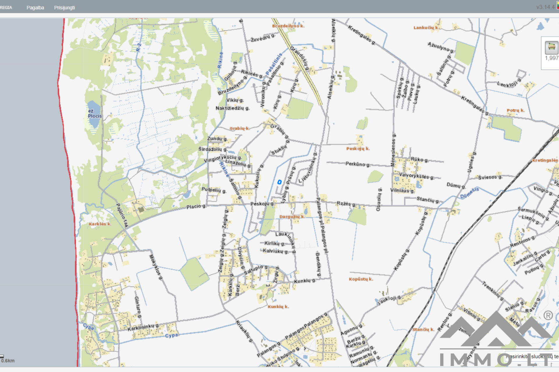Click the Karklės k. village label
Image resolution: width=559 pixels, height=372 pixels.
coord(100,224)
